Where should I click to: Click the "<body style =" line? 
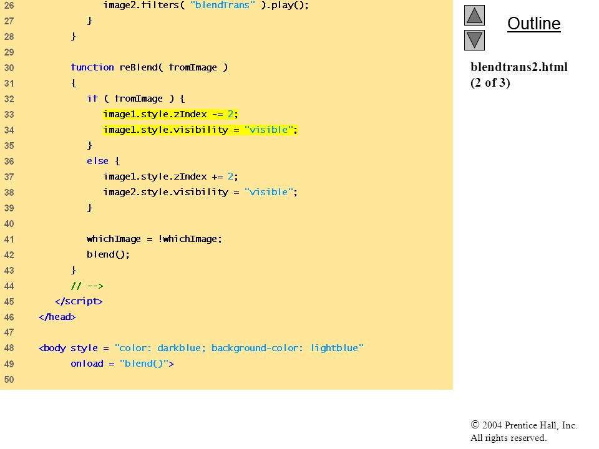(201, 348)
